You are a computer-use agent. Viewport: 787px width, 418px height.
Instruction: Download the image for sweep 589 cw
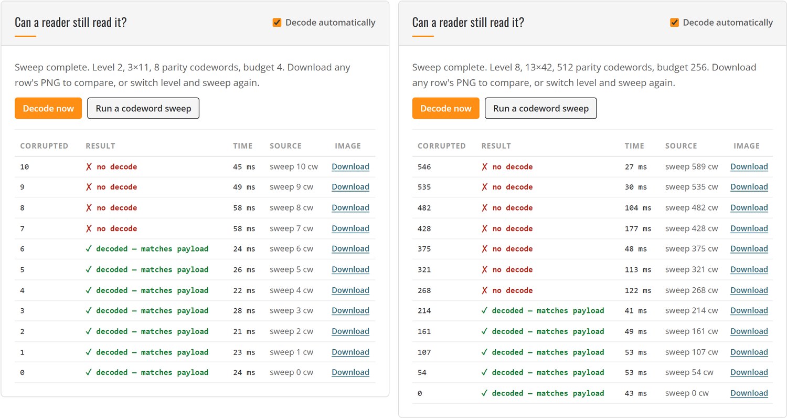tap(749, 166)
